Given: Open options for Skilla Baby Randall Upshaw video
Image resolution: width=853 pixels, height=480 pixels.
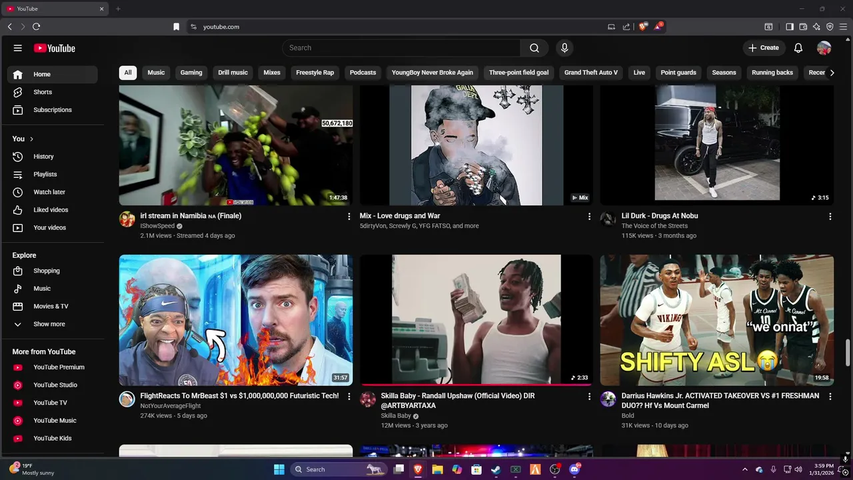Looking at the screenshot, I should coord(589,396).
